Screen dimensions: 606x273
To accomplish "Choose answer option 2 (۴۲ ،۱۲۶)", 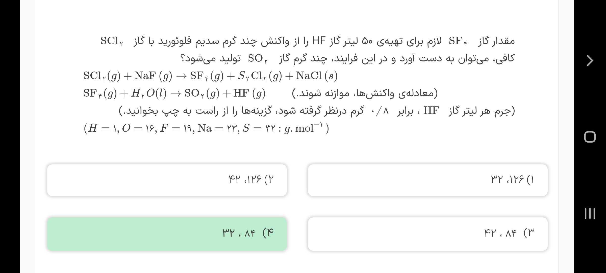I will [x=167, y=180].
